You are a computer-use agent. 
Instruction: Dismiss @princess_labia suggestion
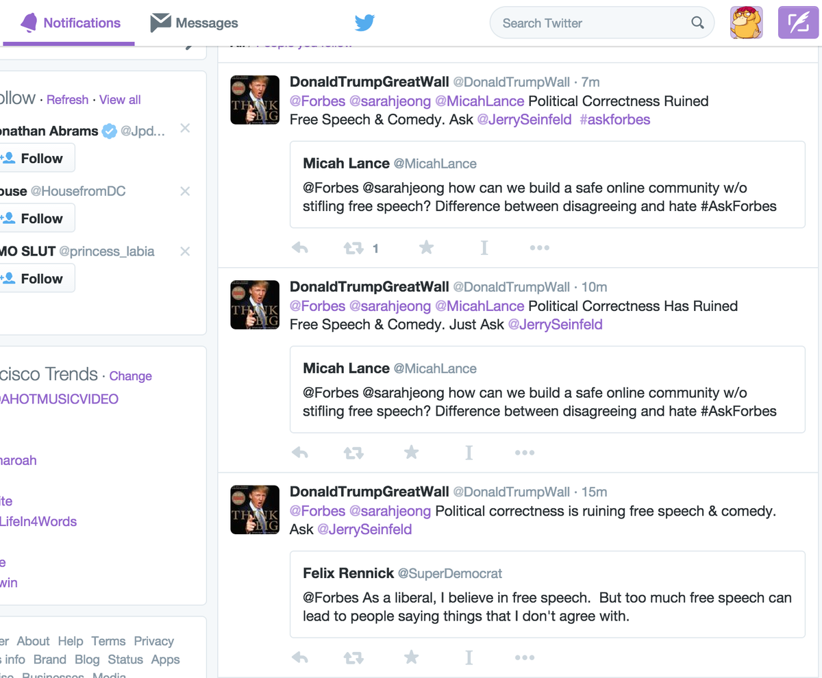[x=185, y=251]
